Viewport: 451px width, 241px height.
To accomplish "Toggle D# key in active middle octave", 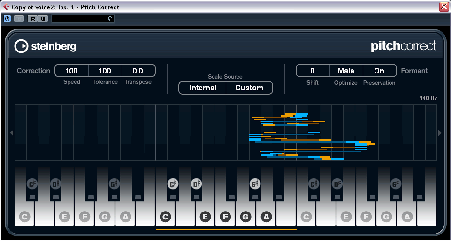I will coord(196,183).
